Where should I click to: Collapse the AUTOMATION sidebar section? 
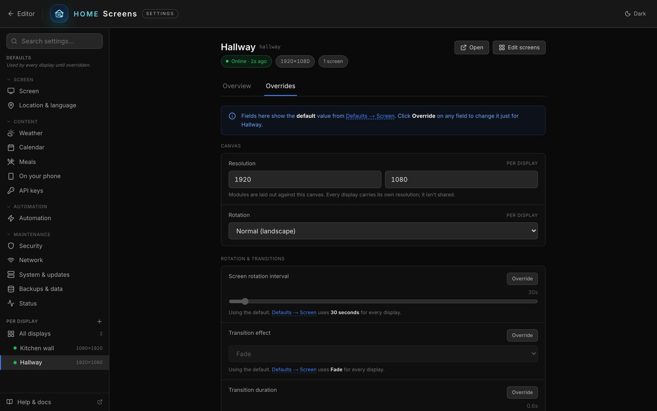(x=27, y=207)
